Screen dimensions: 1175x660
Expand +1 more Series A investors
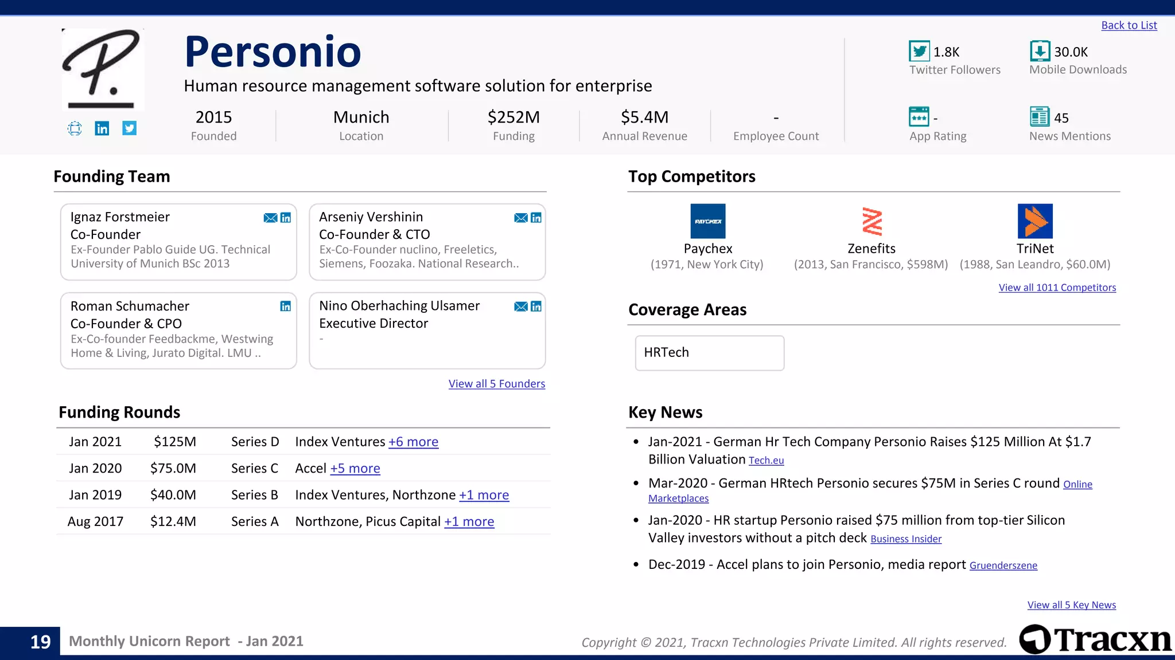pyautogui.click(x=469, y=522)
